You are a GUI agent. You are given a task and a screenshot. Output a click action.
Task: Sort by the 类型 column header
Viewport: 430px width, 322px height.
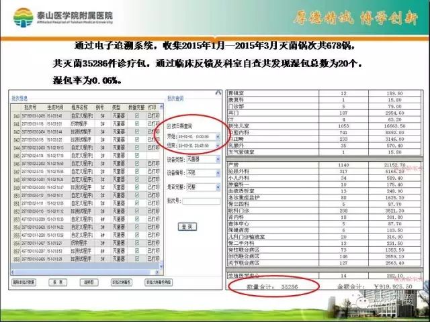point(116,107)
